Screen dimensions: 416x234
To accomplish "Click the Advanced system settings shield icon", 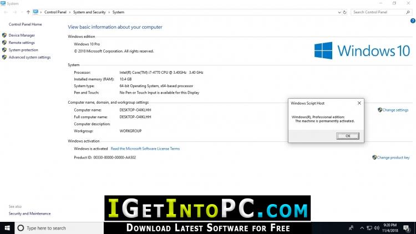I will click(x=4, y=57).
